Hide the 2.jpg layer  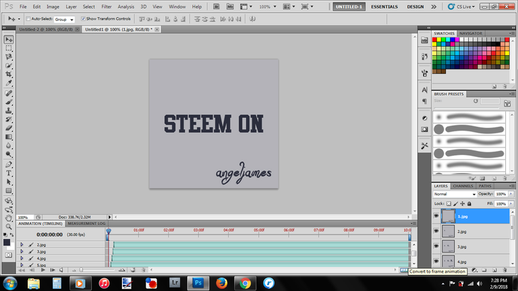[x=436, y=231]
